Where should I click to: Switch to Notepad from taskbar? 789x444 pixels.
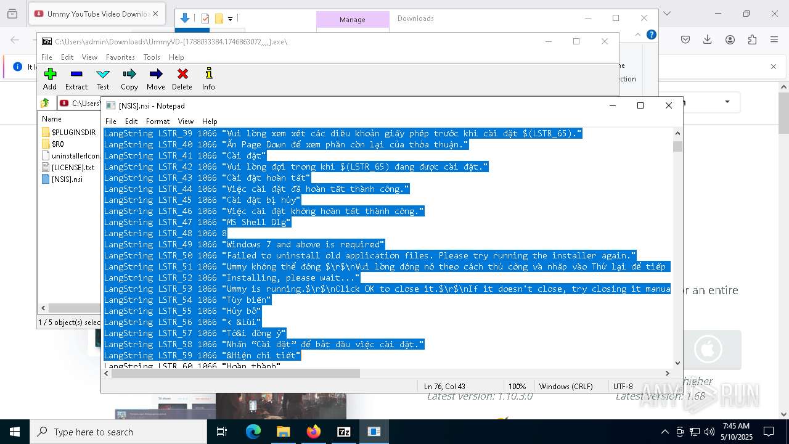point(374,432)
